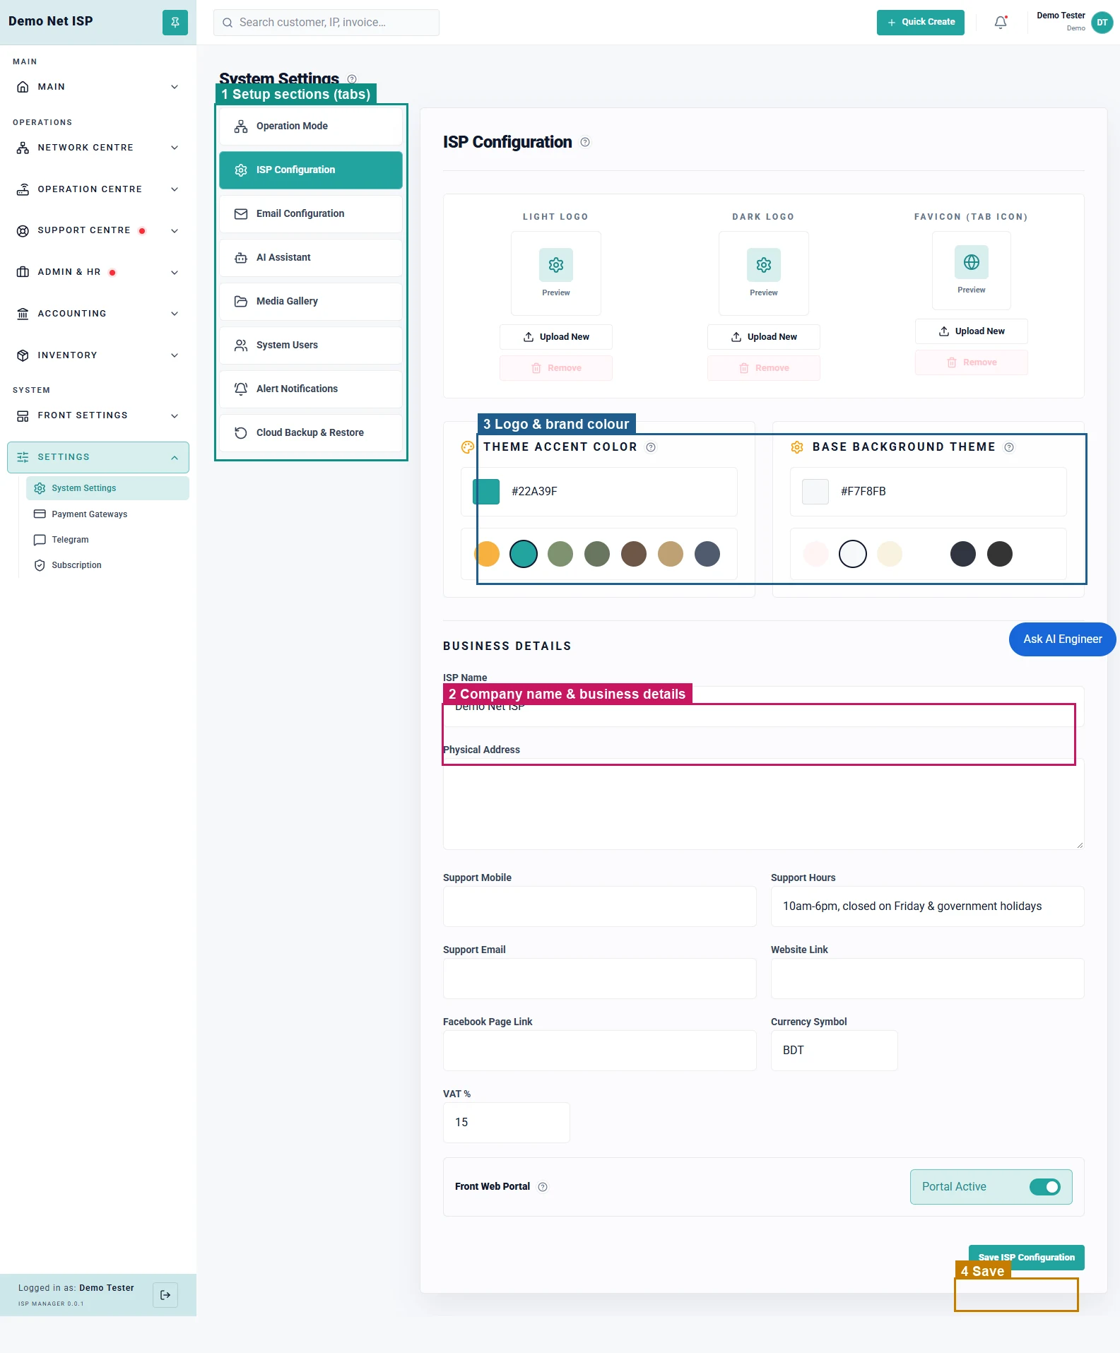The width and height of the screenshot is (1120, 1353).
Task: Click the Ask AI Engineer button
Action: pos(1062,639)
